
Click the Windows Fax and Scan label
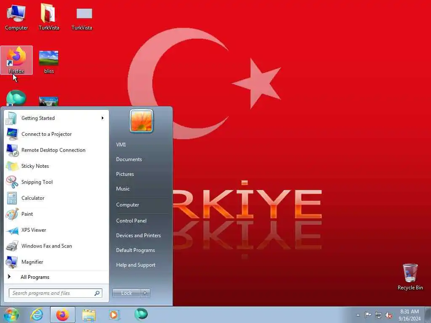[47, 246]
